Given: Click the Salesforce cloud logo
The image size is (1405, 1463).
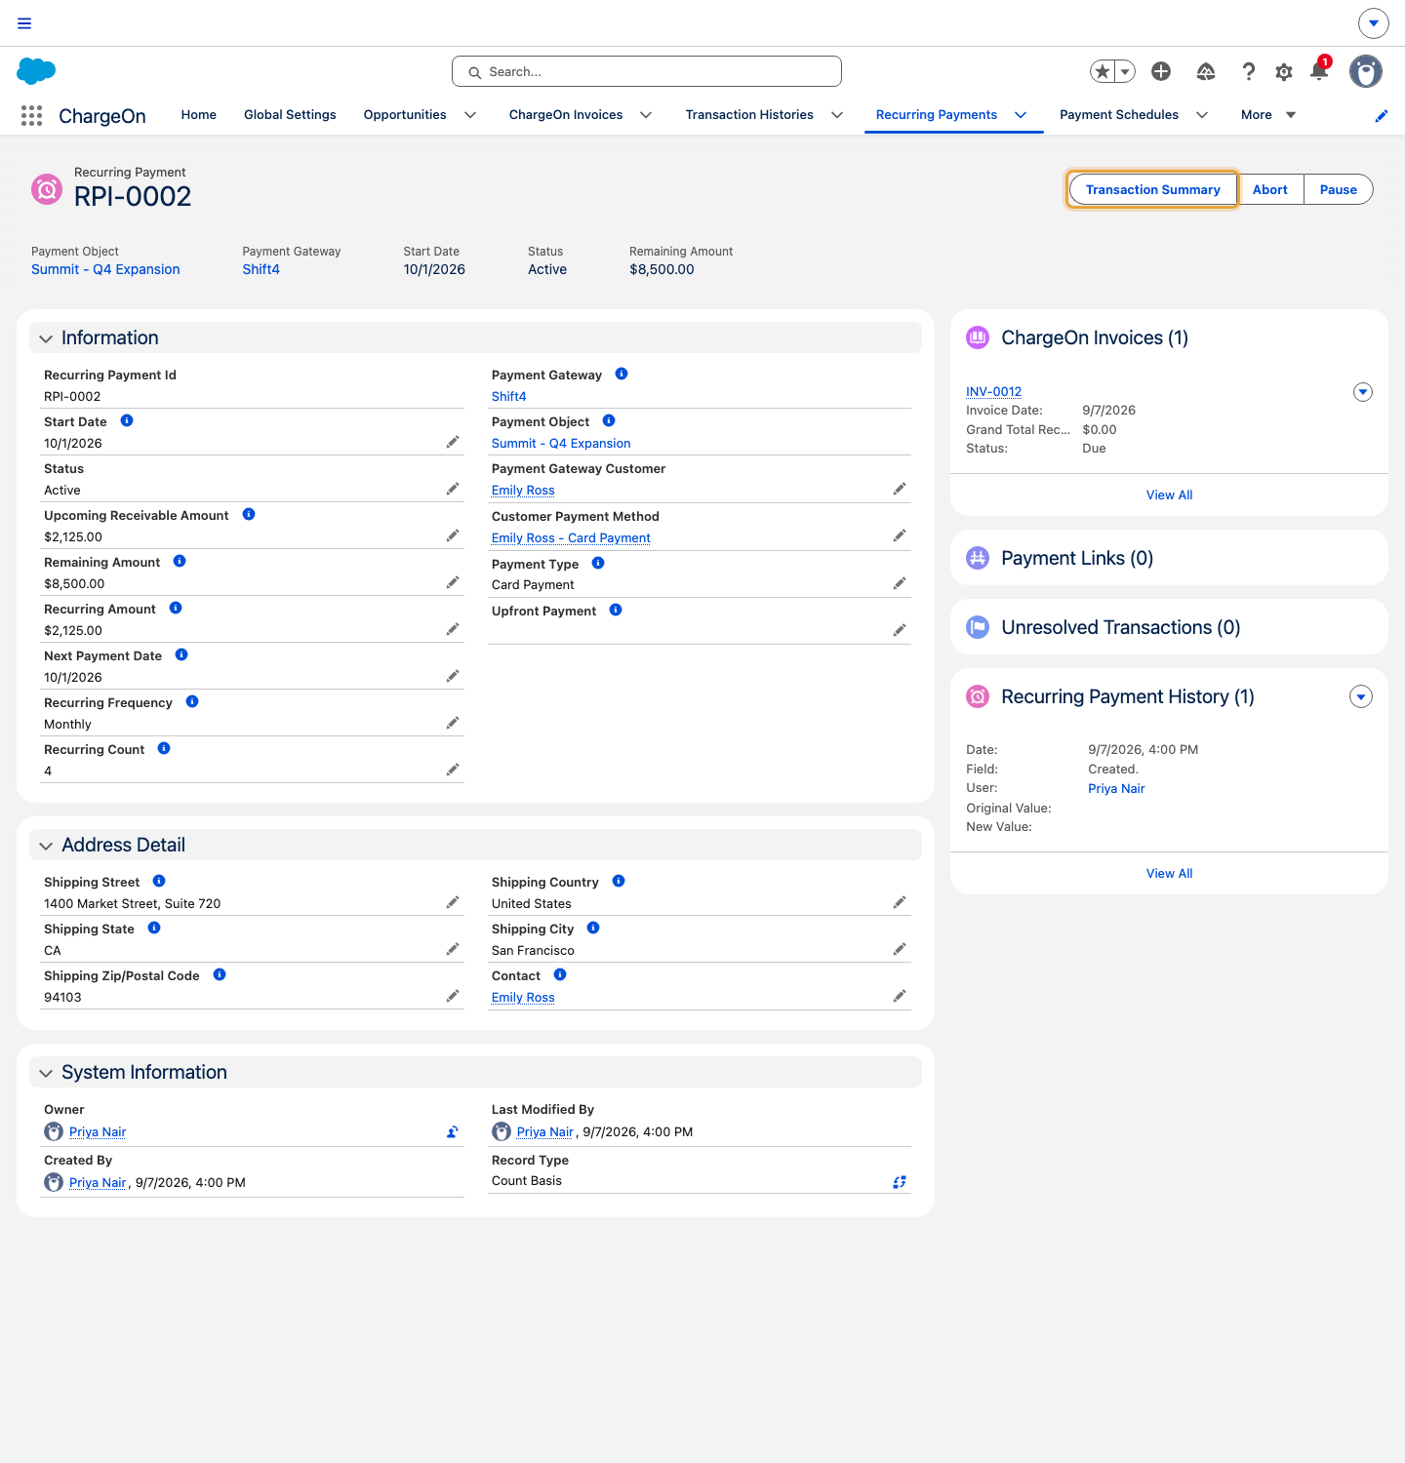Looking at the screenshot, I should tap(36, 71).
